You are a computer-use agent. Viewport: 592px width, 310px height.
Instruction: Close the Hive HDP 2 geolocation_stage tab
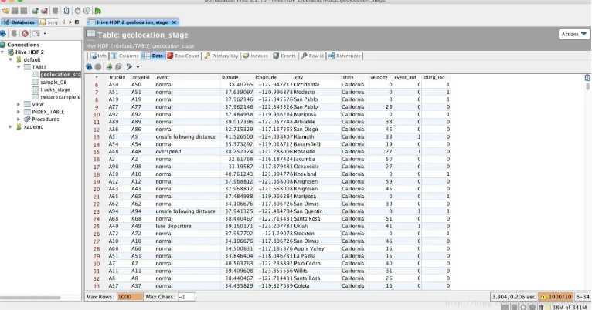[174, 22]
